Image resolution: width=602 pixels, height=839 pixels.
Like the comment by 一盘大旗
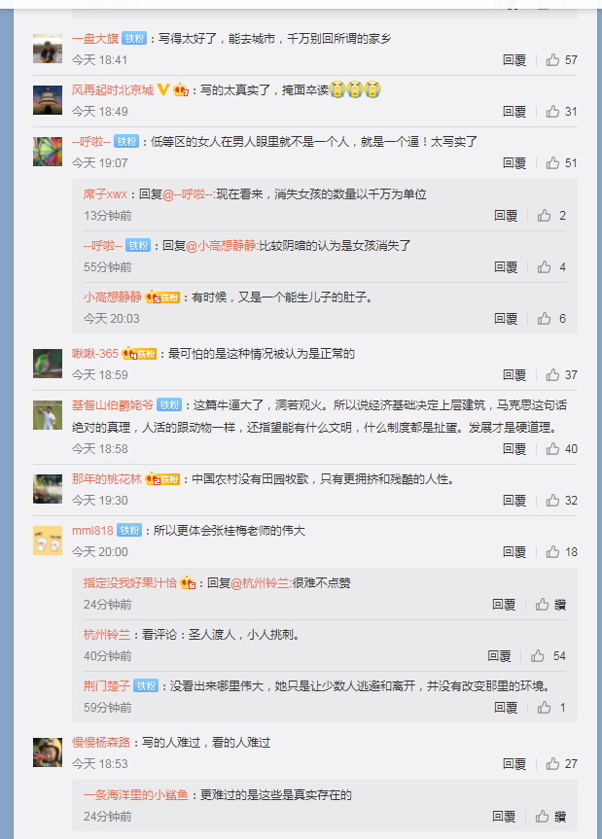[x=561, y=60]
